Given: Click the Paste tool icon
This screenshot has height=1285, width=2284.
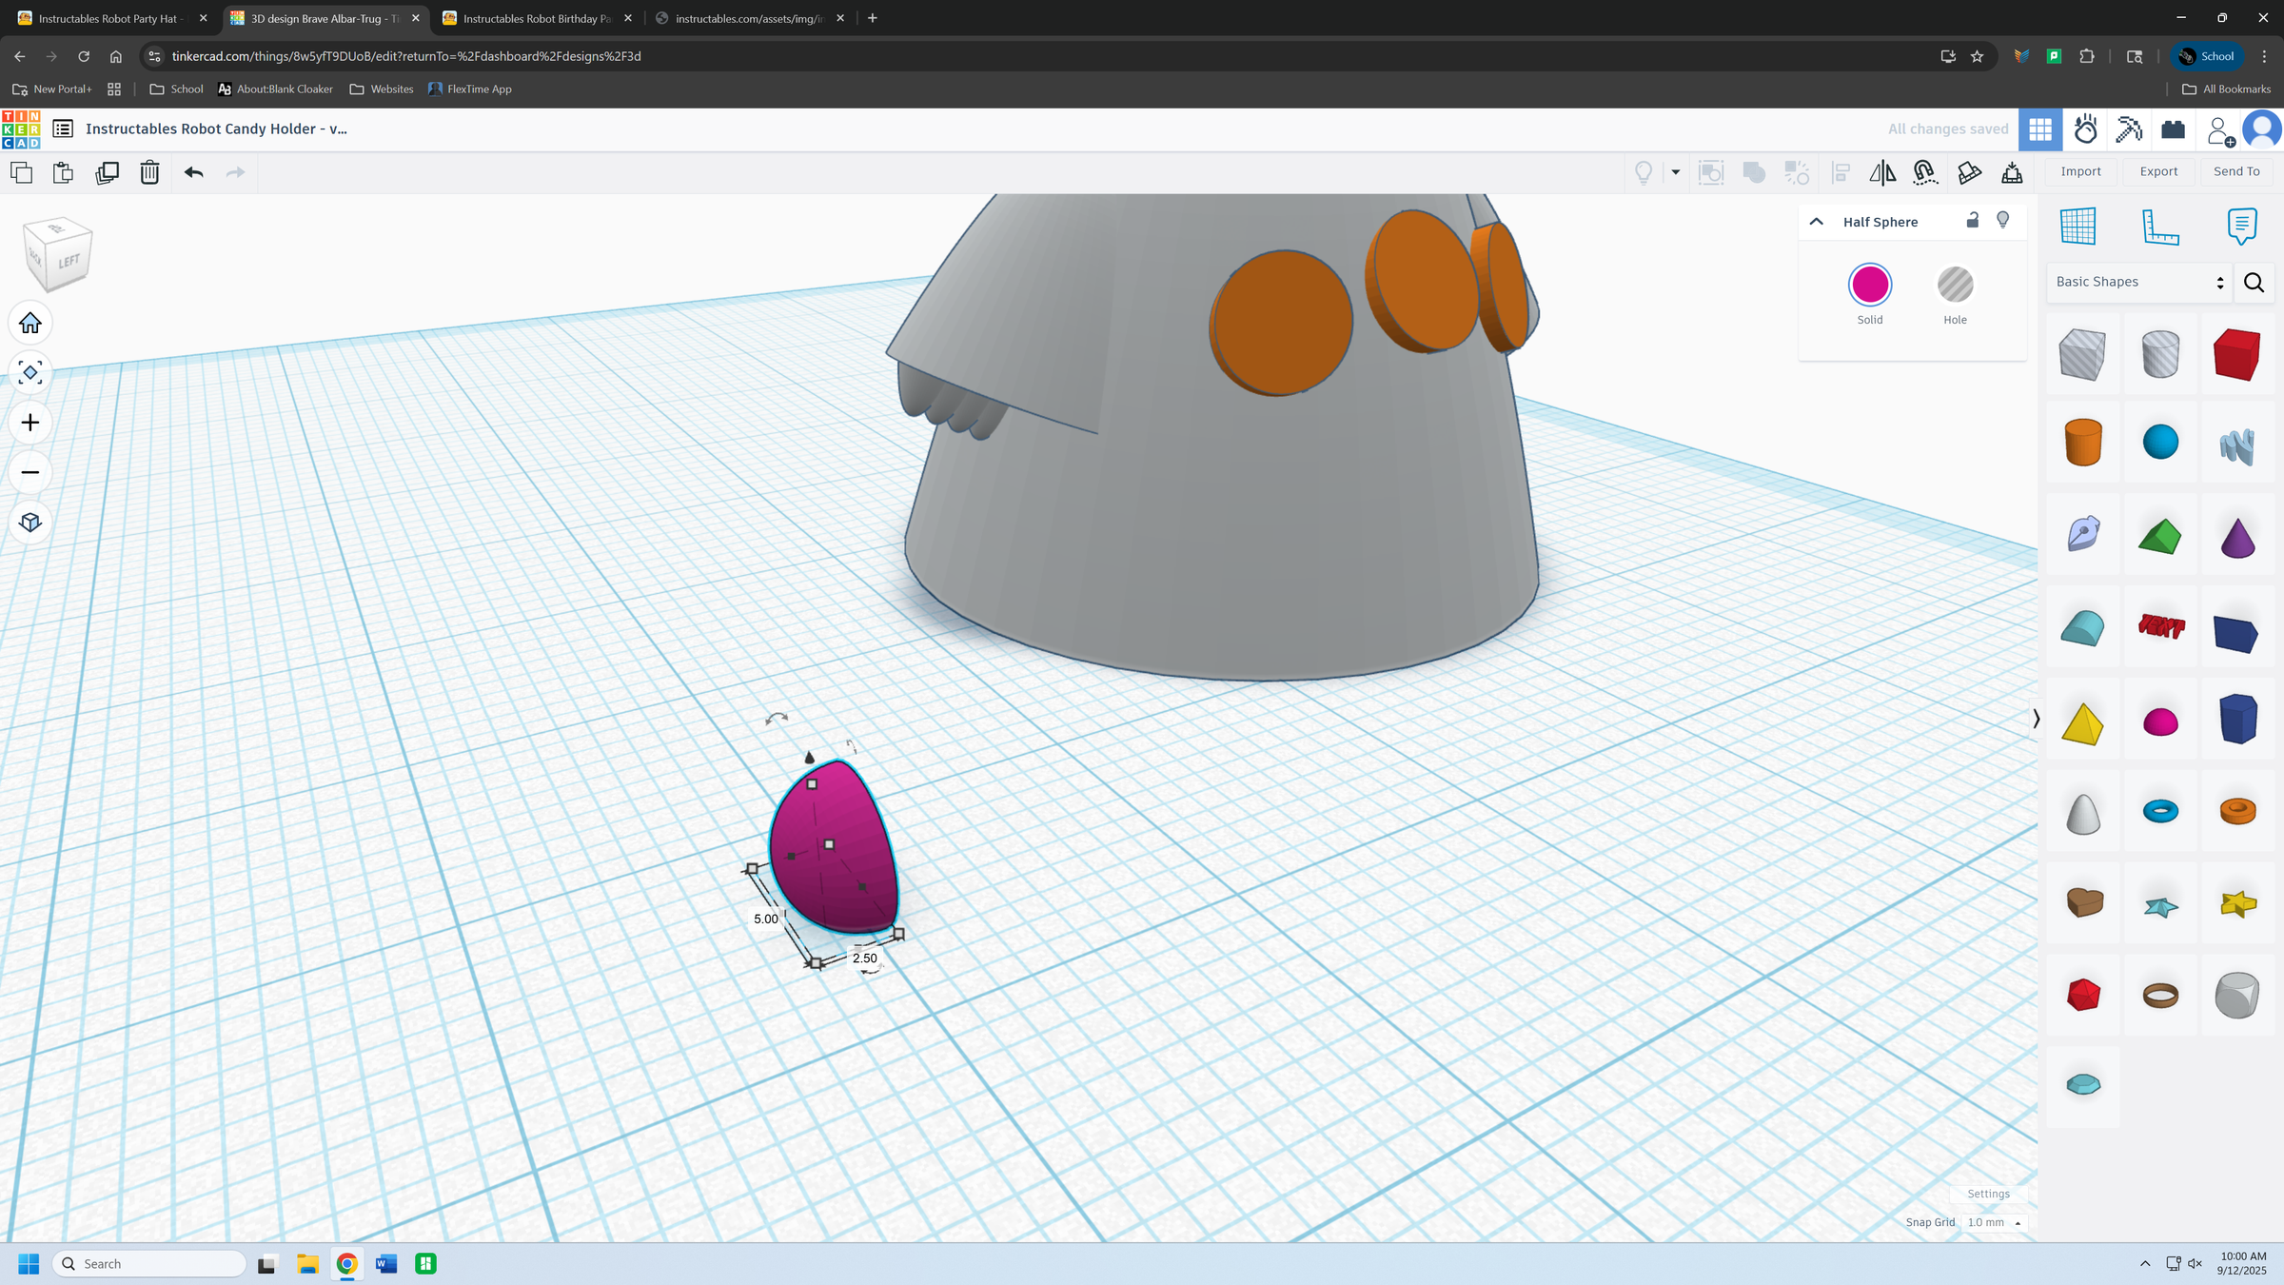Looking at the screenshot, I should 63,172.
